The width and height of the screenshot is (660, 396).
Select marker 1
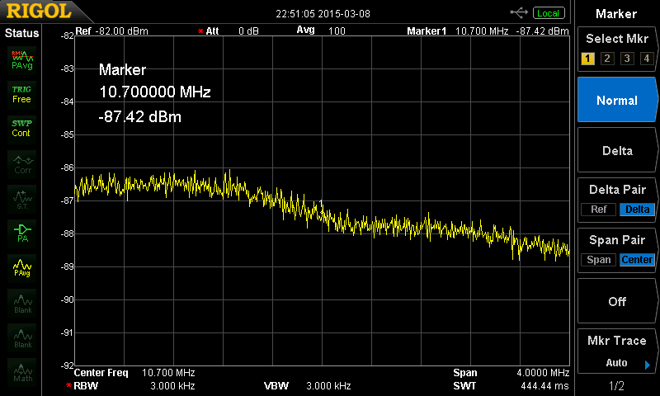587,59
